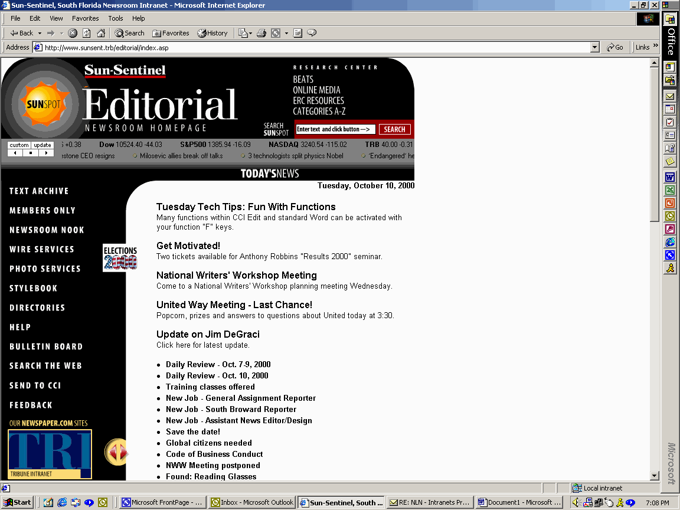680x510 pixels.
Task: Open the ONLINE MEDIA link
Action: 316,90
